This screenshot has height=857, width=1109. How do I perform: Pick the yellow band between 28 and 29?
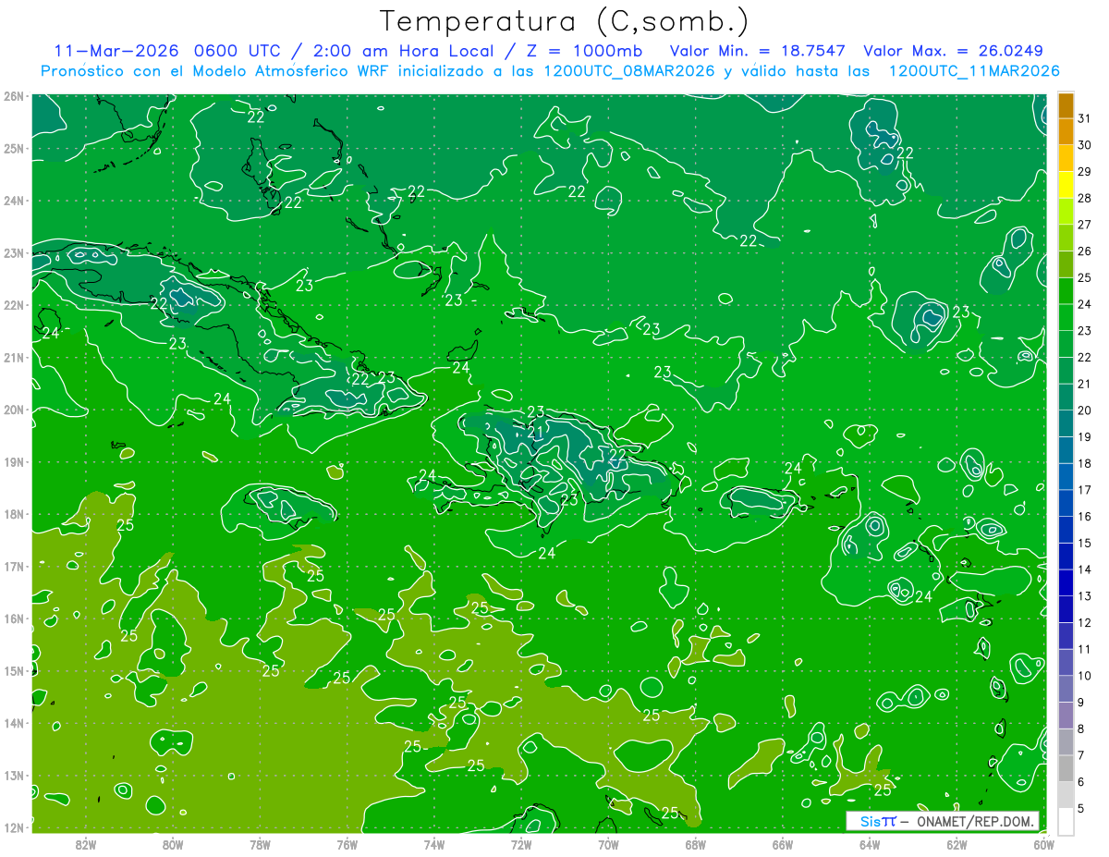click(1066, 185)
